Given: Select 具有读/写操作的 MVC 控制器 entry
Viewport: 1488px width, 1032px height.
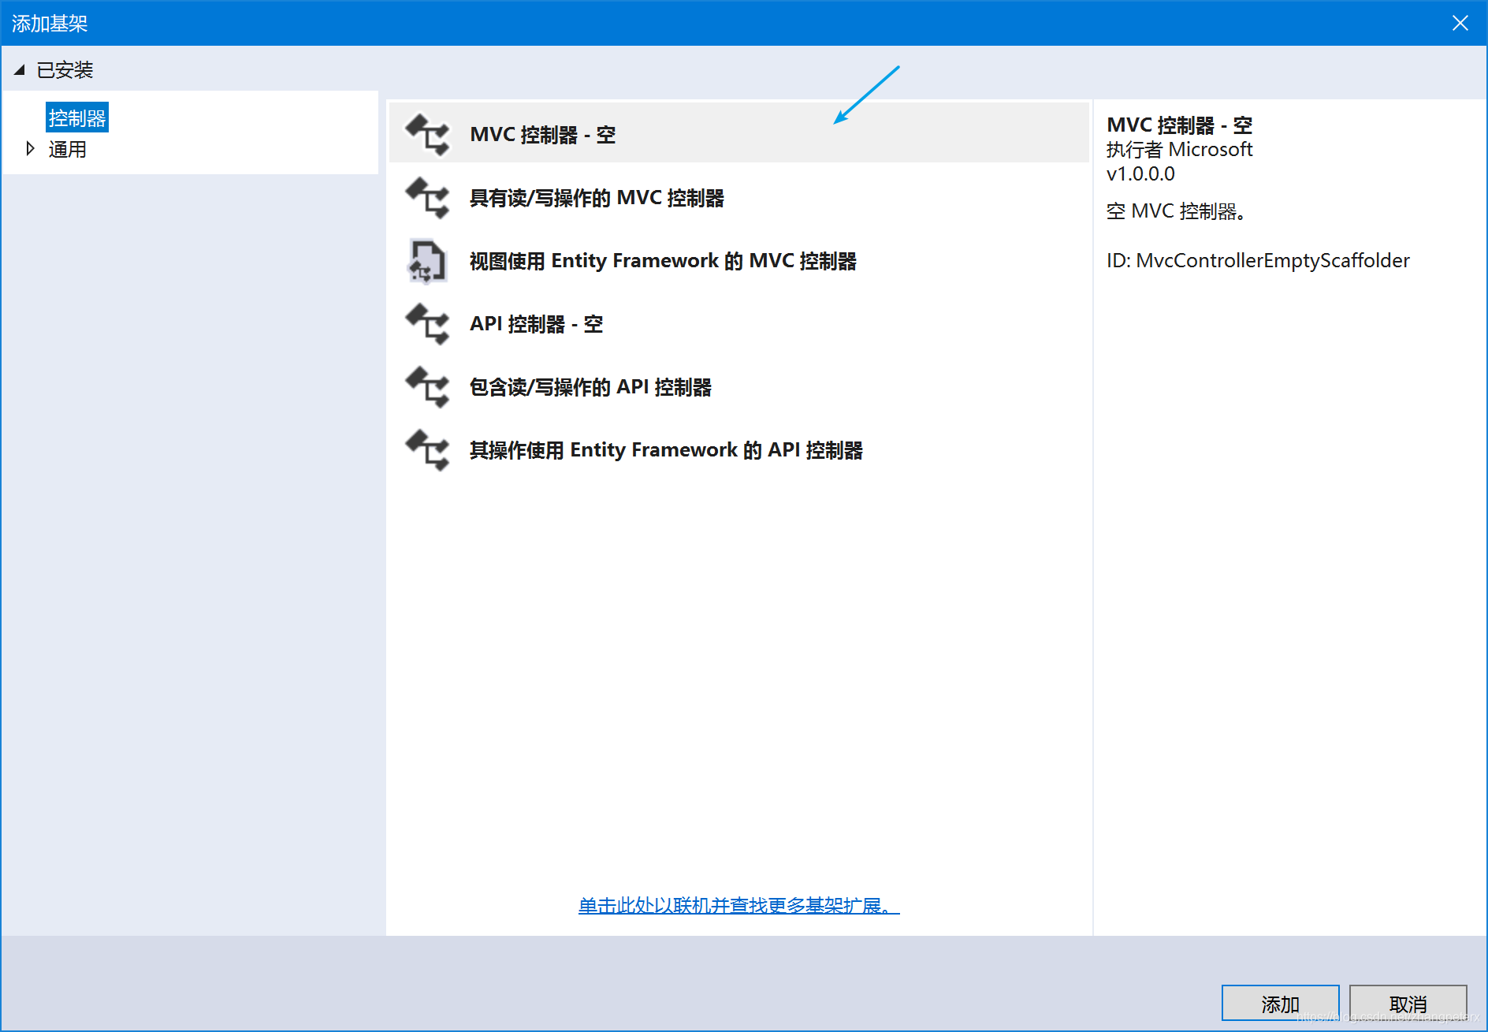Looking at the screenshot, I should click(738, 197).
